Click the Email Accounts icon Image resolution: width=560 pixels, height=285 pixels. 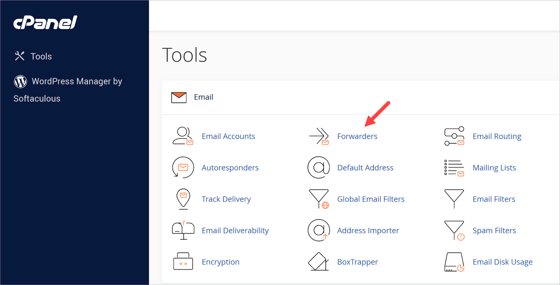[183, 136]
